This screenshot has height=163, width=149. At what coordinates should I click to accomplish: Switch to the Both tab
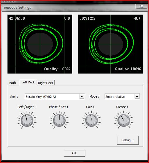point(12,83)
